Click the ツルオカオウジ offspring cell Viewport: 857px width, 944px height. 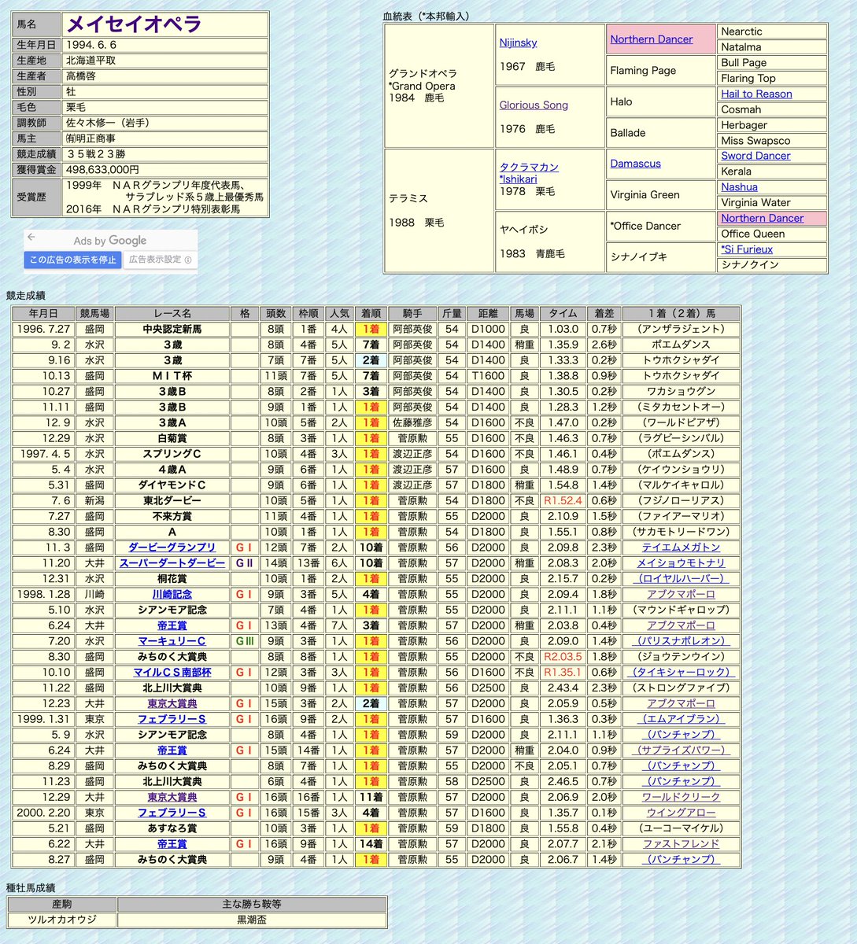point(61,920)
